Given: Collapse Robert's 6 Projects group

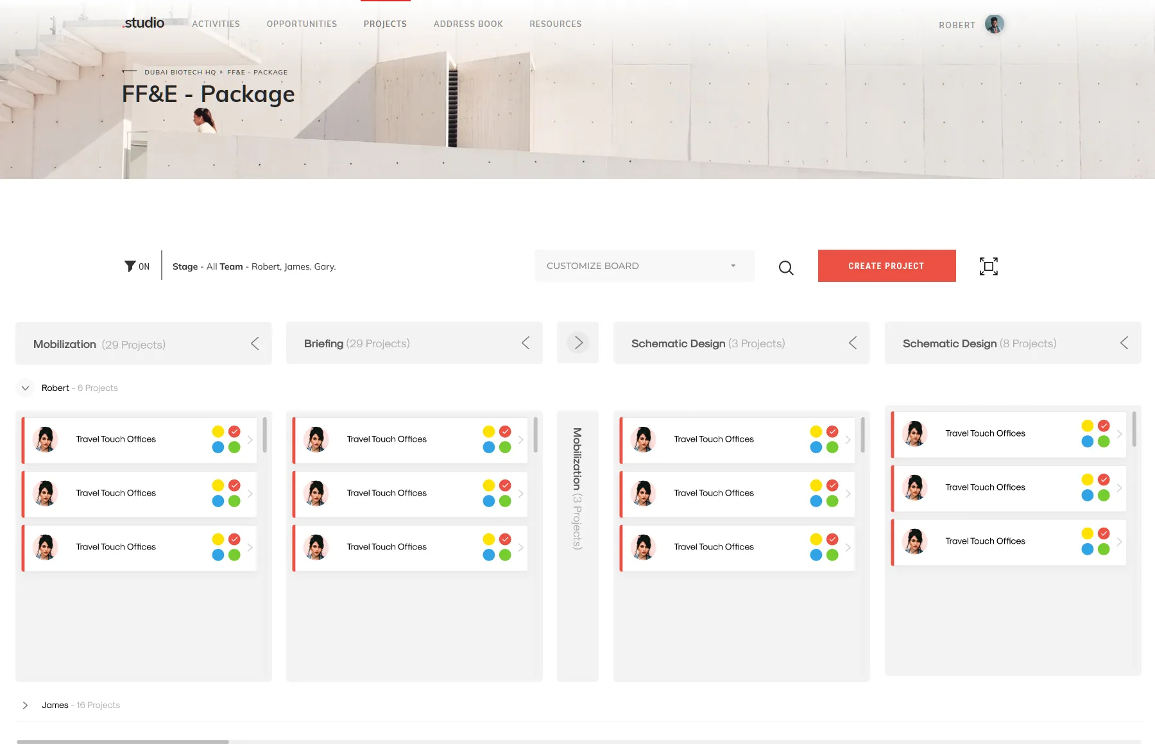Looking at the screenshot, I should [25, 388].
